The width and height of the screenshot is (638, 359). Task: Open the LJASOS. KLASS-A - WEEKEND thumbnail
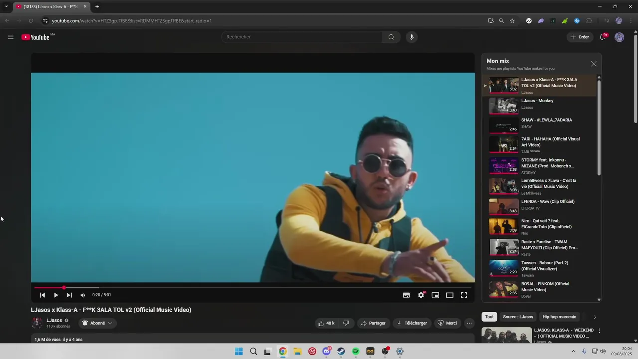click(506, 335)
